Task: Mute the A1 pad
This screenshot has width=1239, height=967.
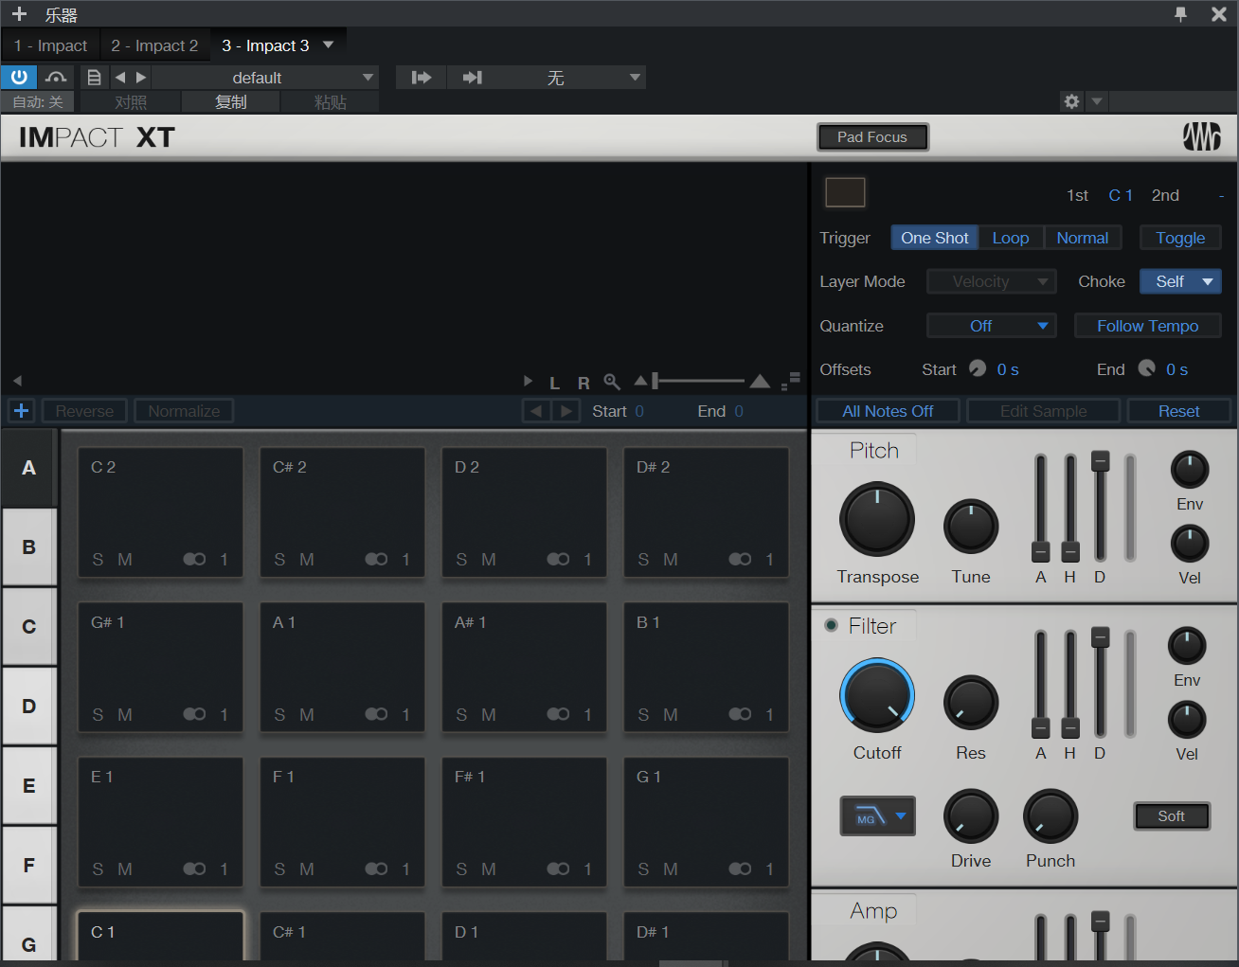Action: 307,715
